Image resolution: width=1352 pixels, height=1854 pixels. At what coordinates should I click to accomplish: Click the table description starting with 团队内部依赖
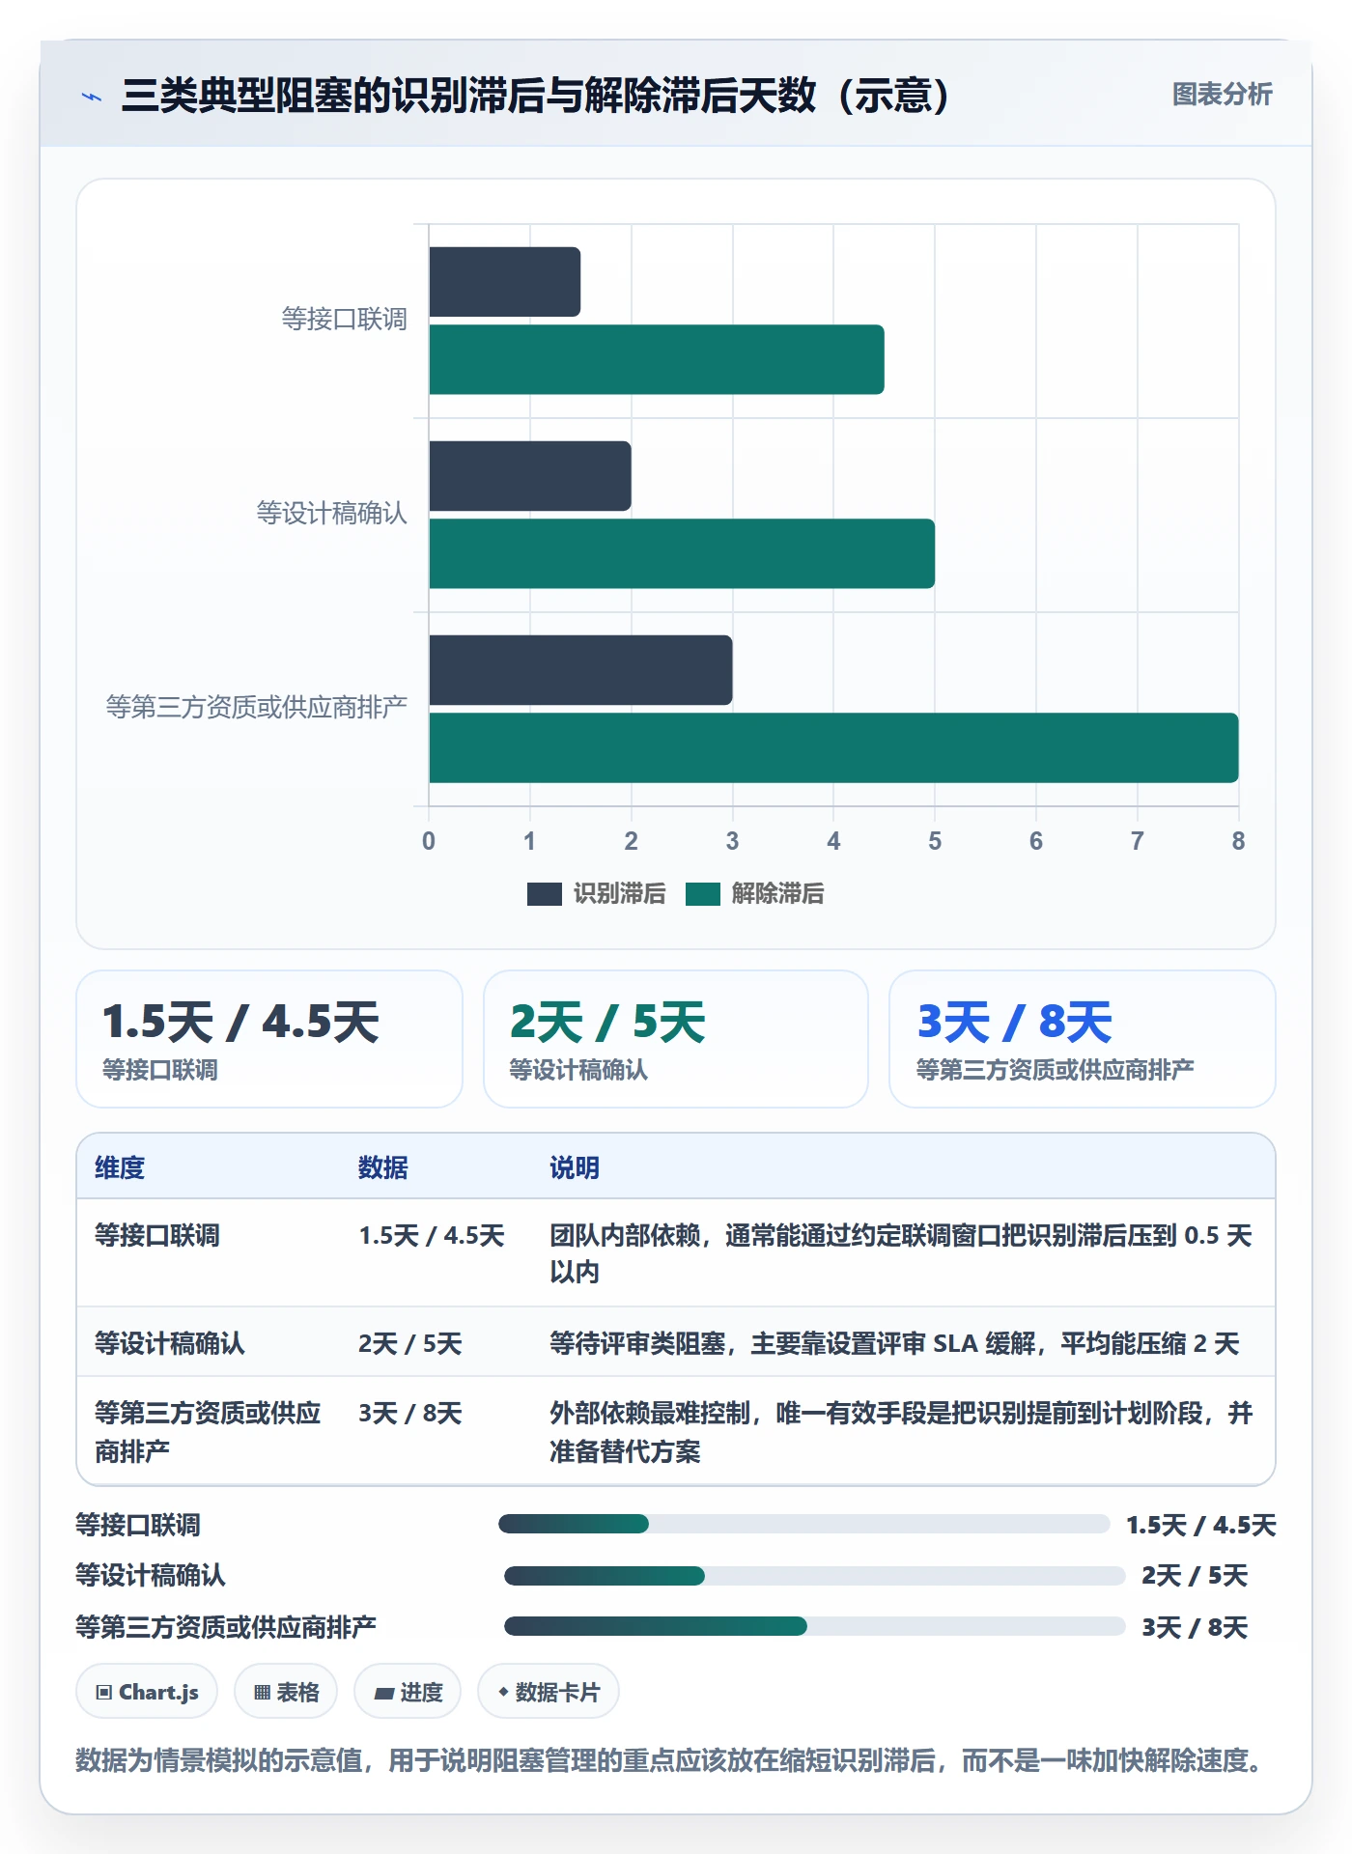(901, 1253)
